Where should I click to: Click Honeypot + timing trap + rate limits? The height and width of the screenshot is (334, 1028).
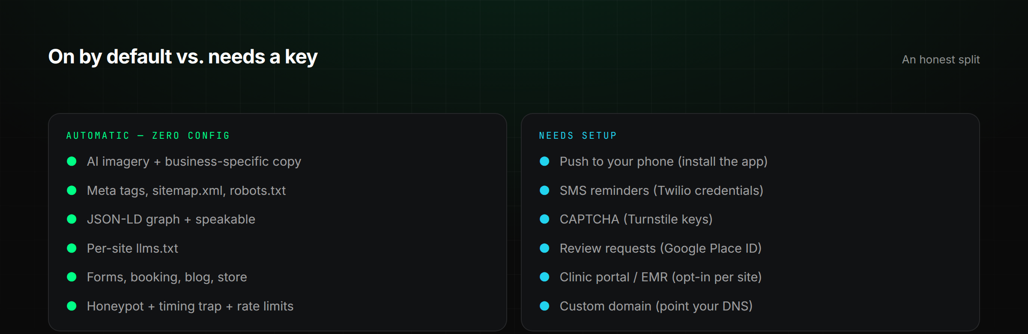pyautogui.click(x=190, y=306)
